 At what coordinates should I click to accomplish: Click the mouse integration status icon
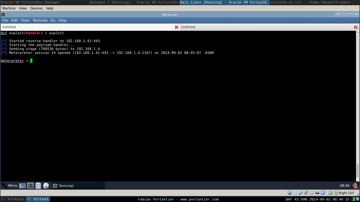[x=330, y=193]
